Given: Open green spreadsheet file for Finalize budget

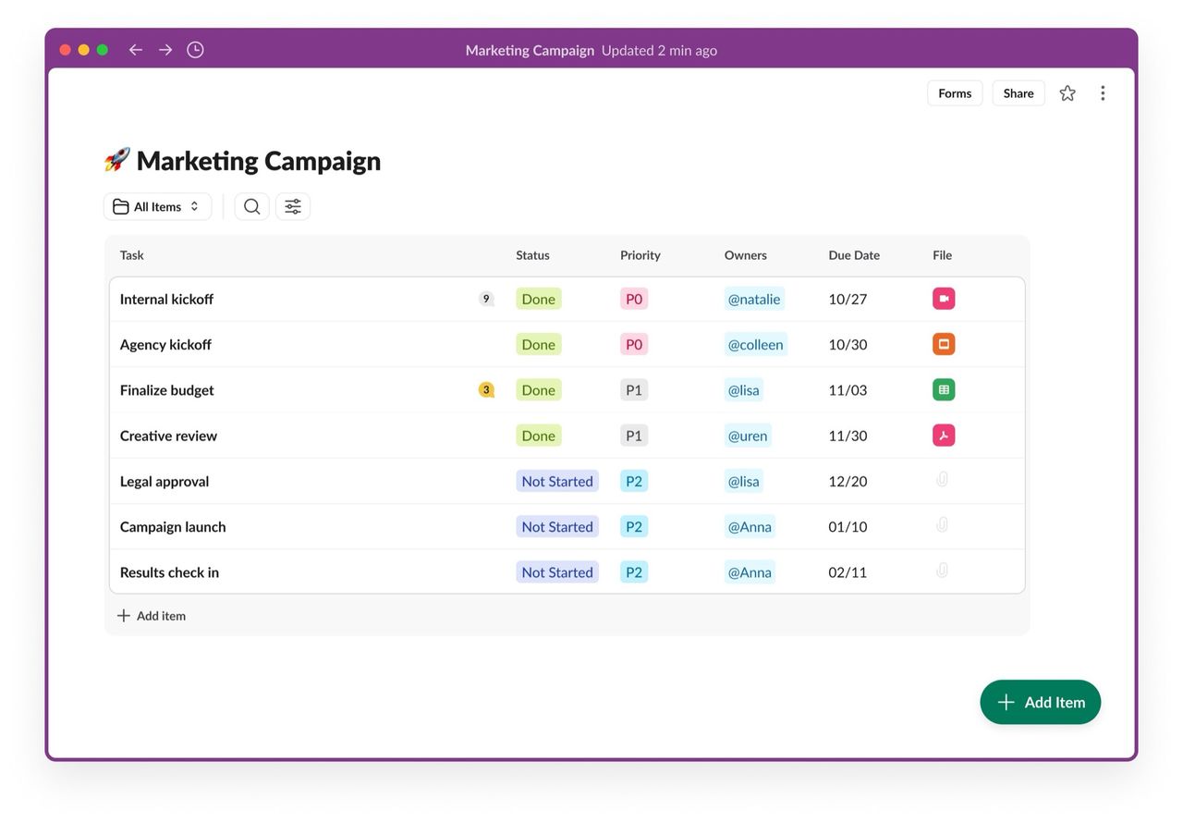Looking at the screenshot, I should (x=944, y=390).
